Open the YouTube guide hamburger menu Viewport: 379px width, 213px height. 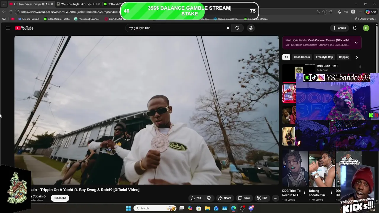8,28
